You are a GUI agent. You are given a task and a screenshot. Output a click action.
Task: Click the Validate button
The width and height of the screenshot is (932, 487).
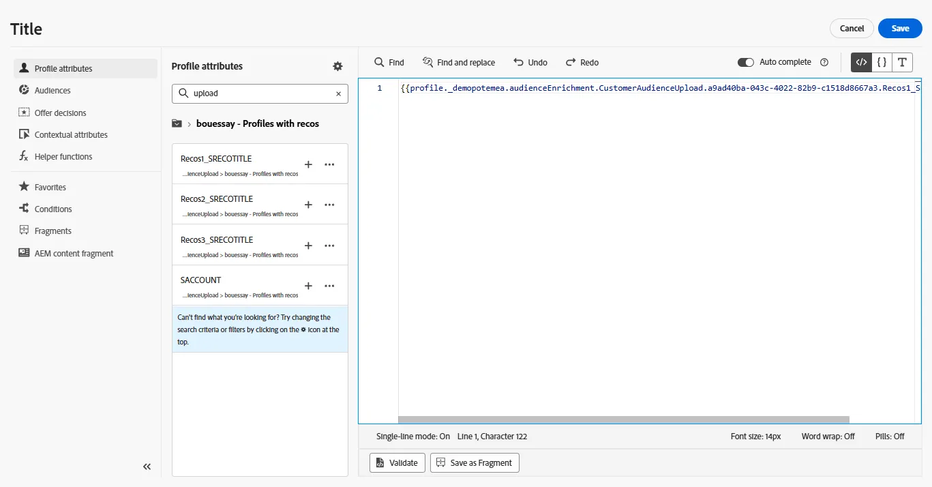point(397,462)
